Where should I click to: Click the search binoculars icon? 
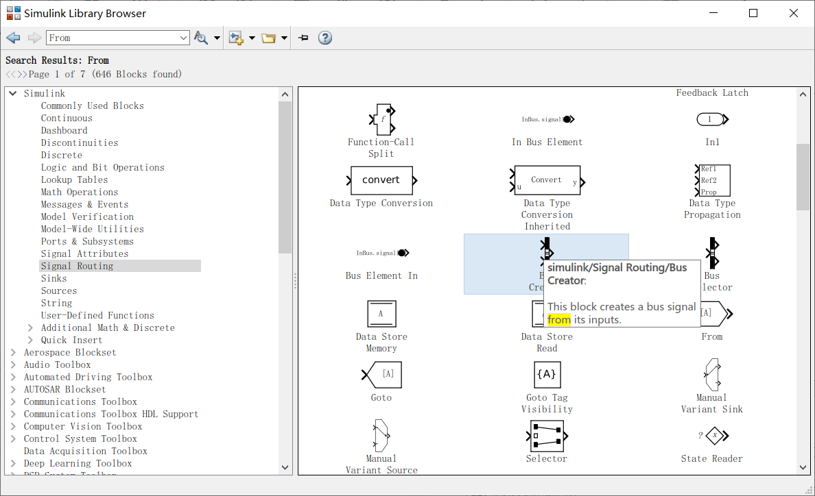(200, 38)
